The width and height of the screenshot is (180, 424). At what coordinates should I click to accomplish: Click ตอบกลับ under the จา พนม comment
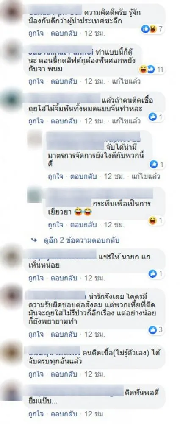pyautogui.click(x=64, y=81)
